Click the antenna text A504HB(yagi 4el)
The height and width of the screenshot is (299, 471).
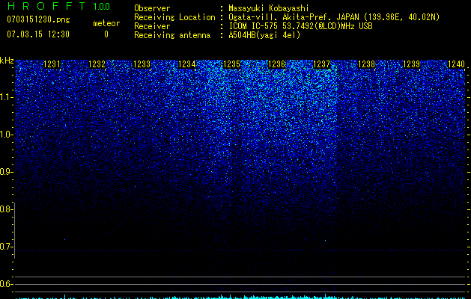click(264, 35)
